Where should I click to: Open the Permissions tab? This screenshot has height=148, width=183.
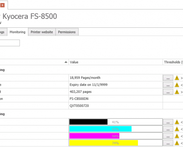point(67,32)
